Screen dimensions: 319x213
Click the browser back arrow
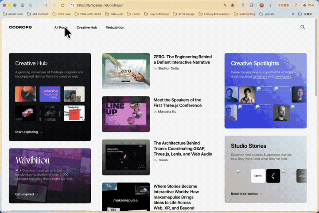47,5
